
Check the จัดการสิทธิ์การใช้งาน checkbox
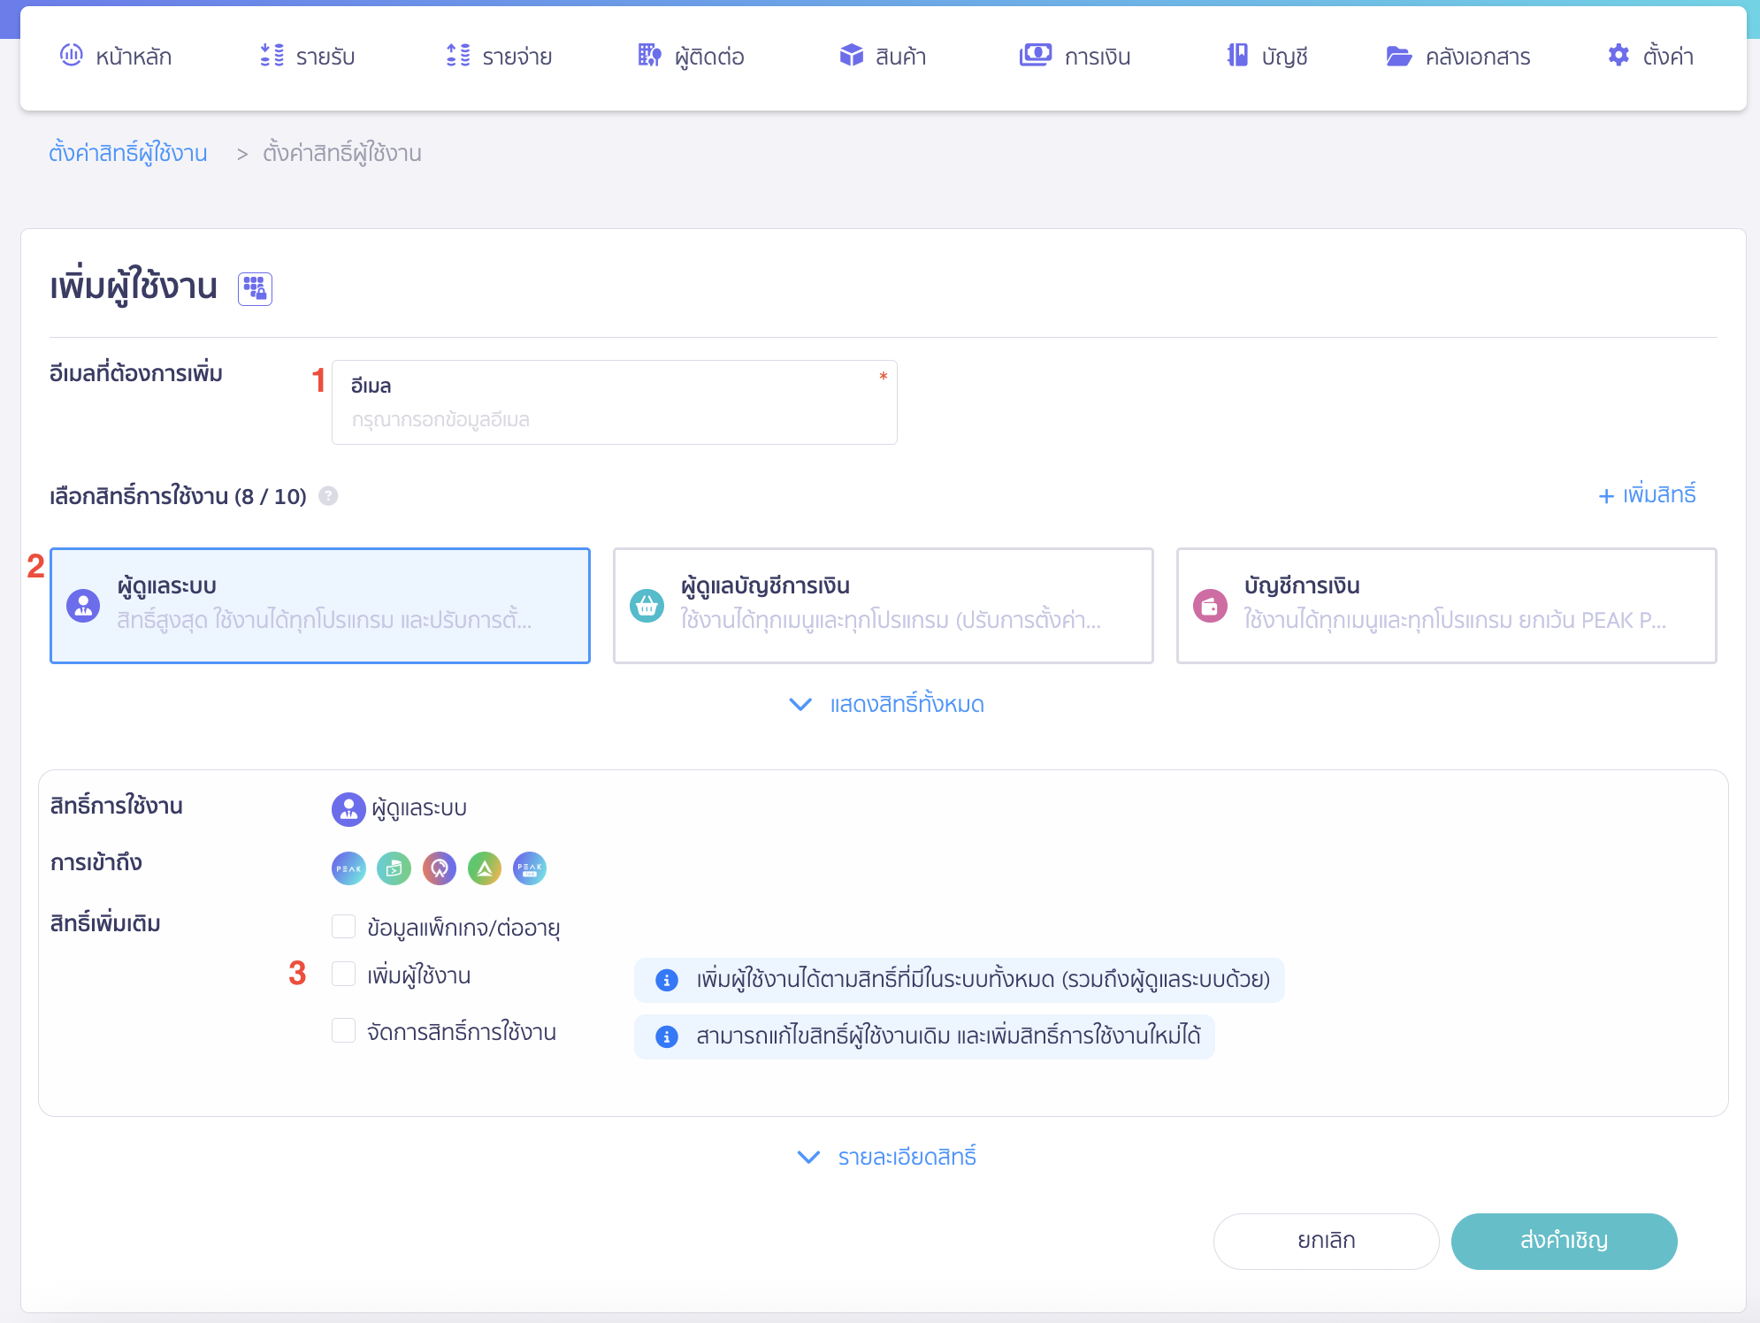point(343,1029)
